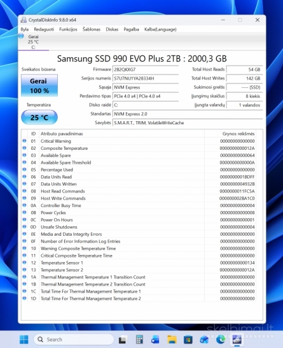This screenshot has width=283, height=348.
Task: Open the Kalba(Language) menu
Action: click(160, 29)
